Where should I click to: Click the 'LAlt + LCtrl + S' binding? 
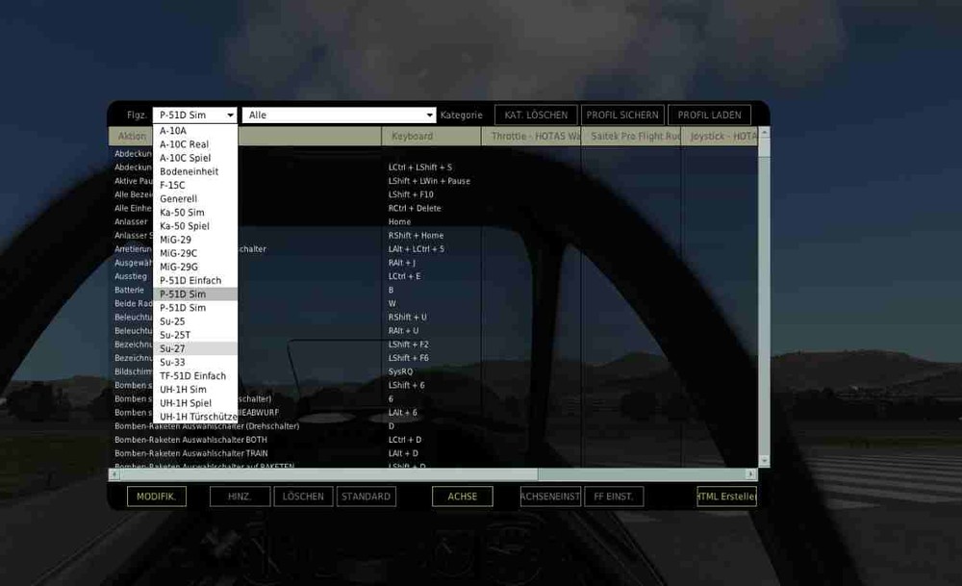pos(416,249)
